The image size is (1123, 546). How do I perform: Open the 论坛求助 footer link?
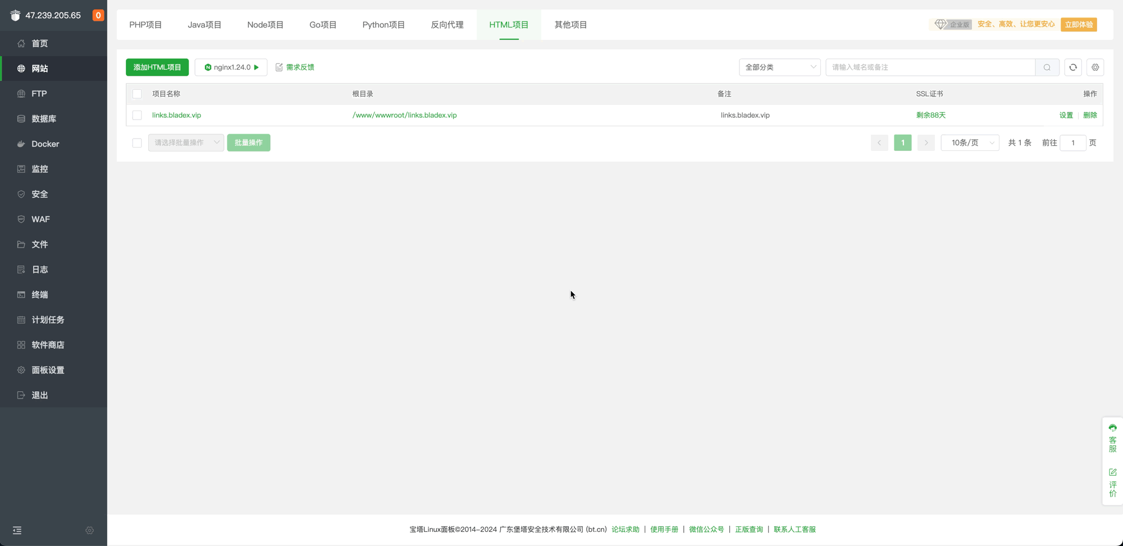(x=626, y=529)
